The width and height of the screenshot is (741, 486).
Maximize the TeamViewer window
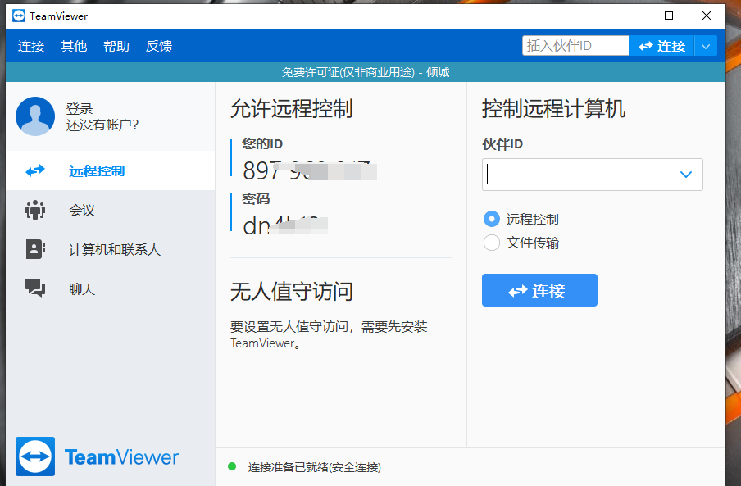click(669, 16)
